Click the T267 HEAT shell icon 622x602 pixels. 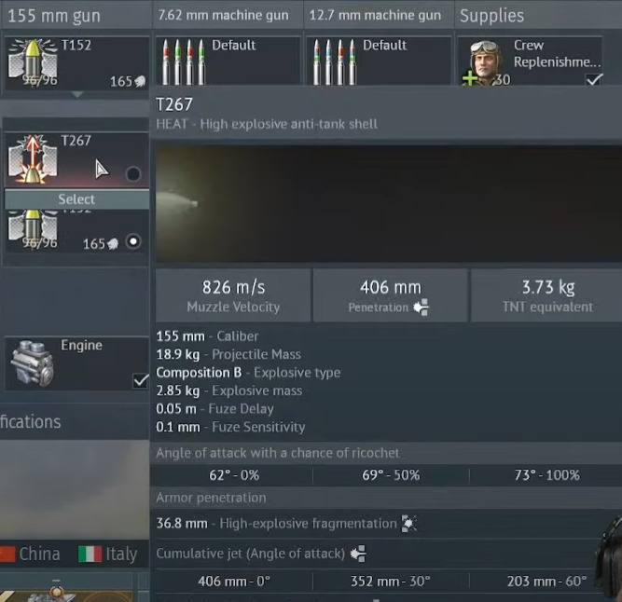click(x=33, y=159)
